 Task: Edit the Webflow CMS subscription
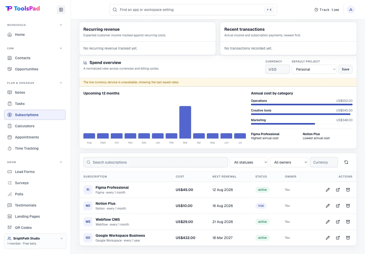pos(328,222)
